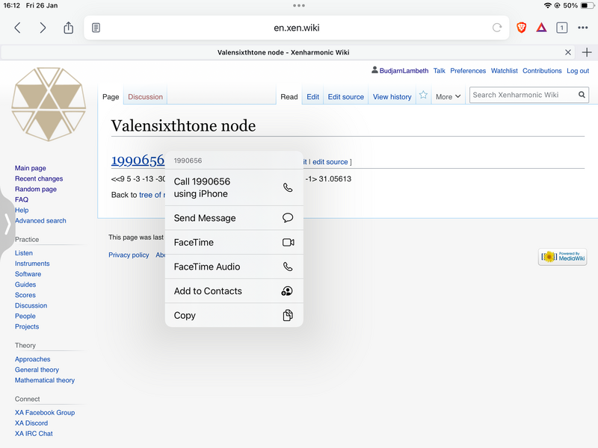598x448 pixels.
Task: Open Advanced search
Action: pyautogui.click(x=40, y=220)
